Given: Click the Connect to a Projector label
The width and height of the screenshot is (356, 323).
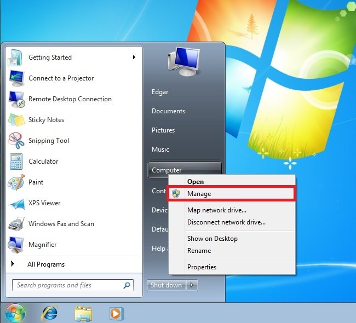Looking at the screenshot, I should point(61,78).
